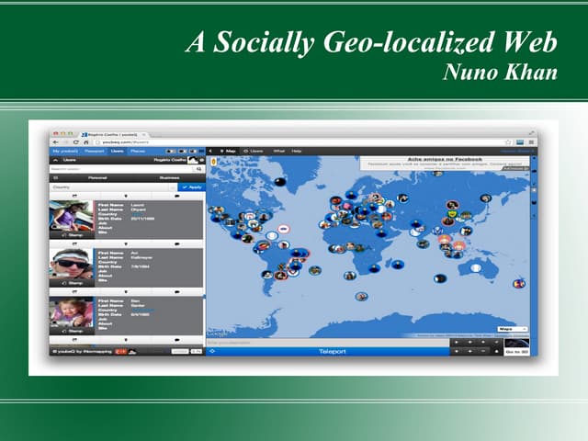This screenshot has width=588, height=441.
Task: Toggle the Personal filter option
Action: tap(96, 177)
